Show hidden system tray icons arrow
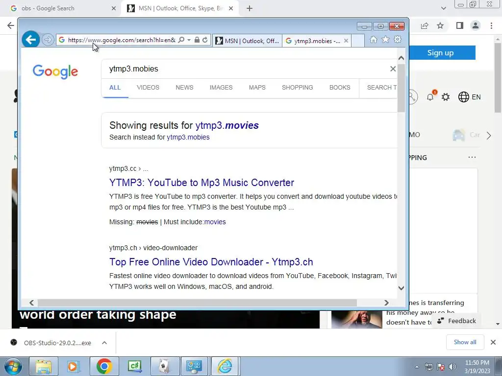 [417, 367]
